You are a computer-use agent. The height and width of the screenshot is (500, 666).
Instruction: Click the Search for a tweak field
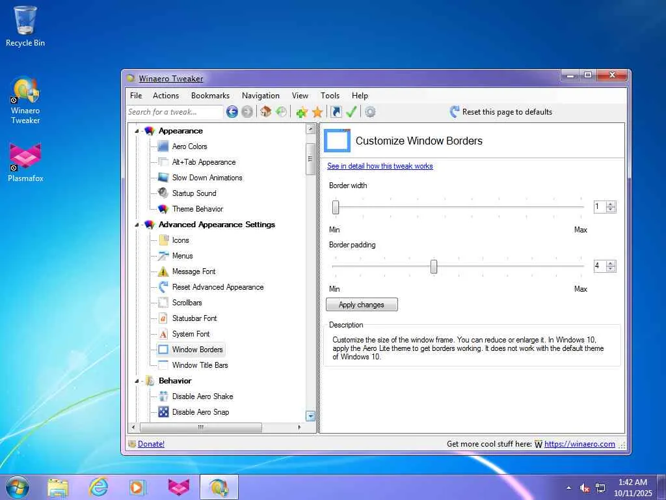tap(174, 112)
